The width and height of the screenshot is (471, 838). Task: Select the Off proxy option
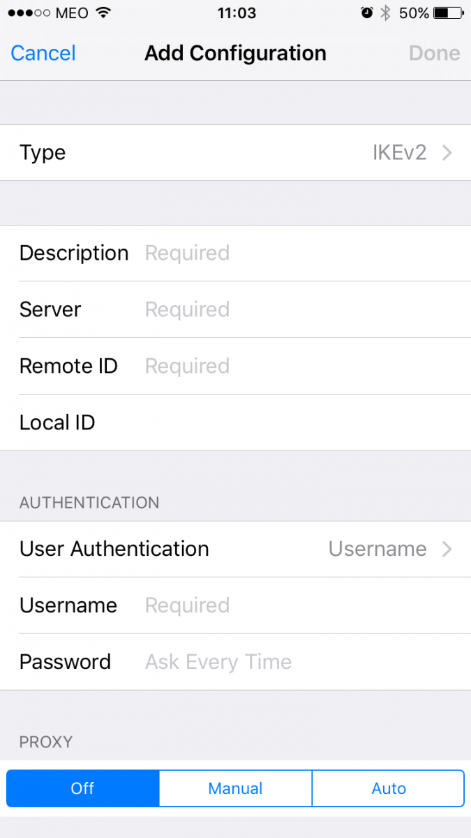(x=82, y=788)
